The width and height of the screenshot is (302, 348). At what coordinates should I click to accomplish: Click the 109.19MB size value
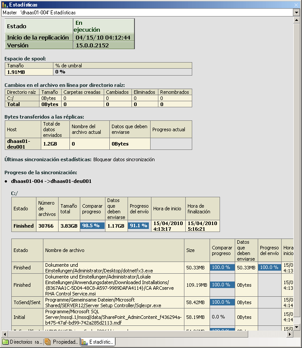[x=197, y=285]
